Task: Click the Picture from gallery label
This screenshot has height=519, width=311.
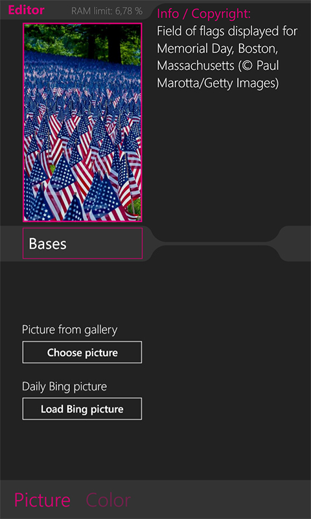Action: (70, 330)
